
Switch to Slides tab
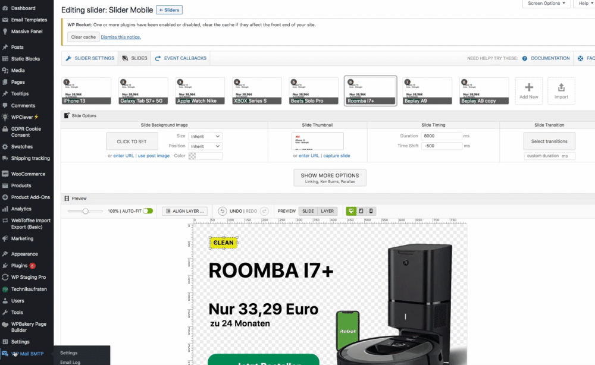pyautogui.click(x=134, y=58)
